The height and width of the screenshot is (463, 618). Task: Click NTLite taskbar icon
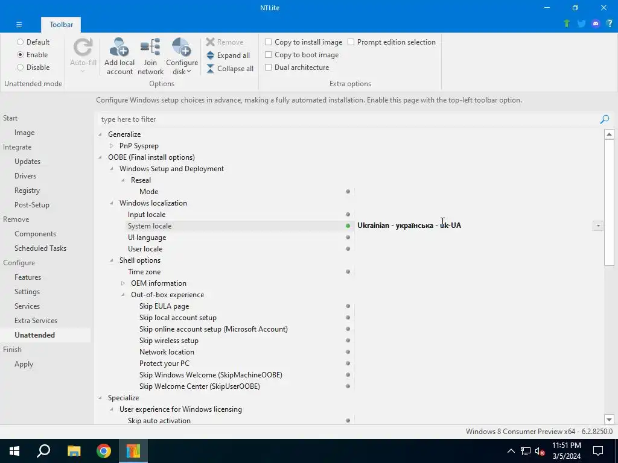133,451
